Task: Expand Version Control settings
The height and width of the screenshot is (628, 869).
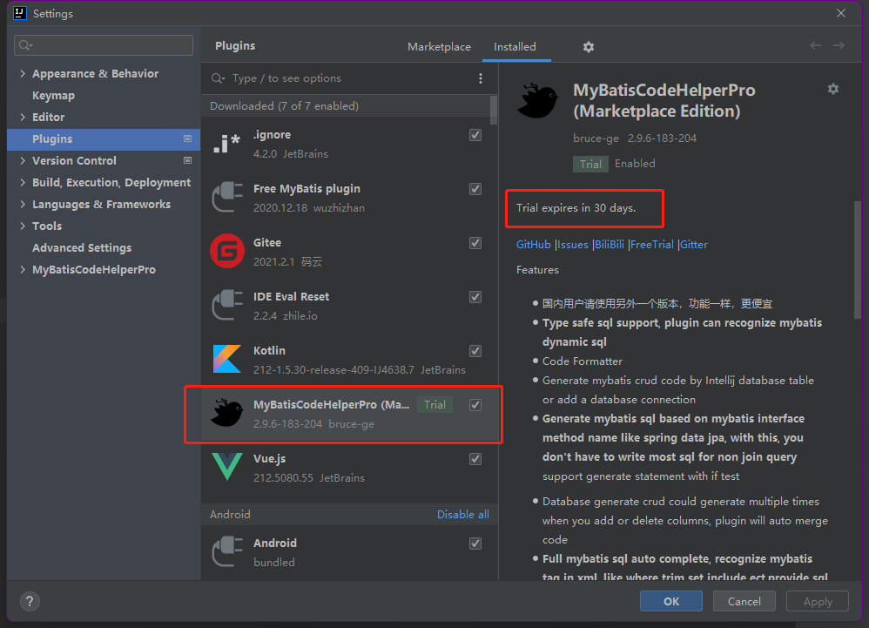Action: [23, 160]
